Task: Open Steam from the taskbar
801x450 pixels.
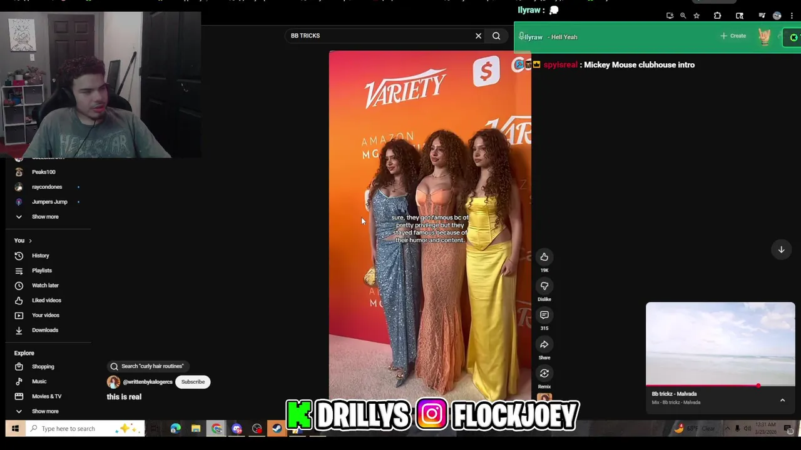Action: coord(277,429)
